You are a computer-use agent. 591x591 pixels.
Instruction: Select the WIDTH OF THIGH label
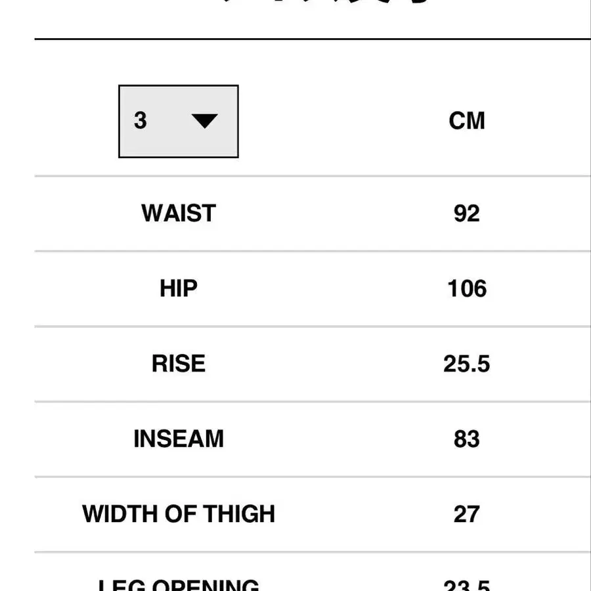click(x=179, y=514)
